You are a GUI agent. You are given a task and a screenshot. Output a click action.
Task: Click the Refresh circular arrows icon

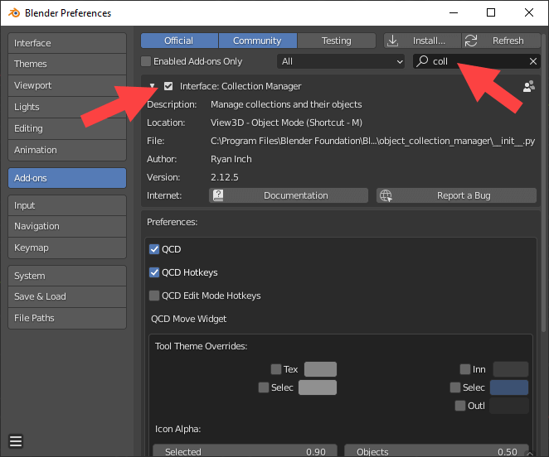[471, 41]
